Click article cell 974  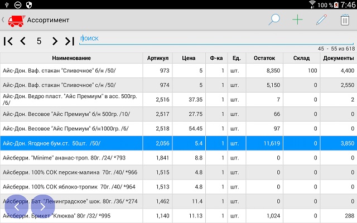(x=157, y=85)
